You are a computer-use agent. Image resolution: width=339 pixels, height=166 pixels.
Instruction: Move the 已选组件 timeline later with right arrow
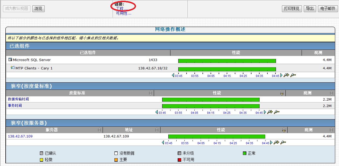tap(281, 75)
